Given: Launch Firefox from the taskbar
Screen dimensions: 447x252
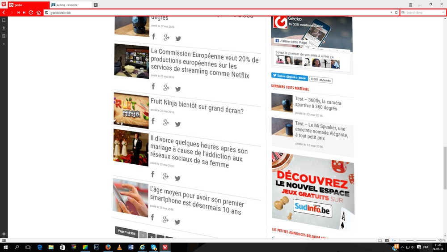Looking at the screenshot, I should (108, 247).
